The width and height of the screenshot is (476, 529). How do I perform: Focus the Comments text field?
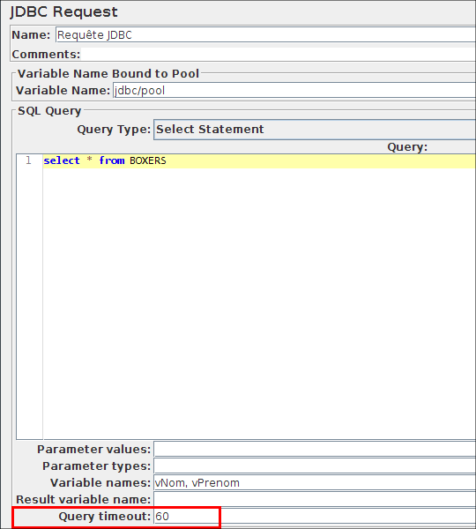(x=279, y=54)
